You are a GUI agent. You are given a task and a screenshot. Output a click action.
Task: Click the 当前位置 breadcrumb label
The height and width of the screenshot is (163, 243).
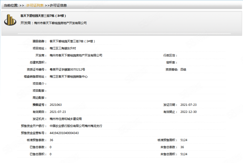coord(11,5)
